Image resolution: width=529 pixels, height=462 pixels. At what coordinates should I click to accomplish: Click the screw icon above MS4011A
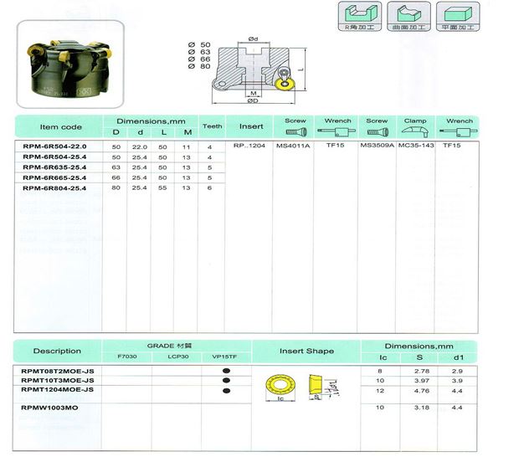click(296, 132)
